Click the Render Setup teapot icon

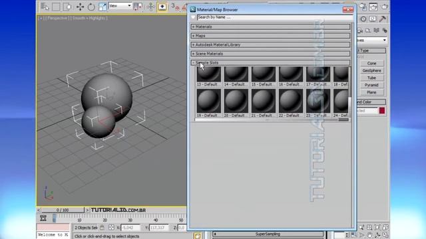(363, 7)
